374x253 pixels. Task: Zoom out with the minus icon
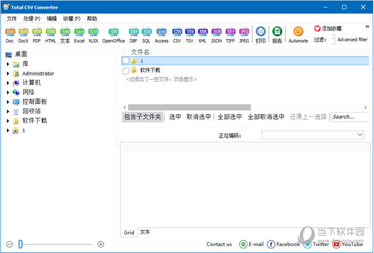[x=9, y=244]
